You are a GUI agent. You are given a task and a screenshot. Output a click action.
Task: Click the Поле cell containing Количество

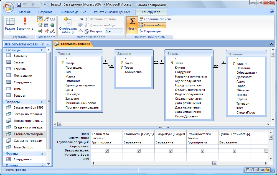pos(107,134)
